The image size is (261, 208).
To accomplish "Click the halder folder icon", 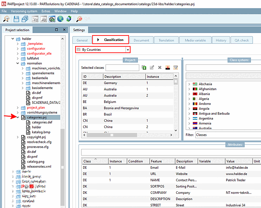I will 18,39.
